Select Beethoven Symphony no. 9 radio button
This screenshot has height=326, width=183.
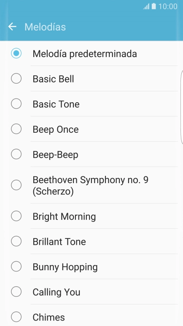coord(16,185)
